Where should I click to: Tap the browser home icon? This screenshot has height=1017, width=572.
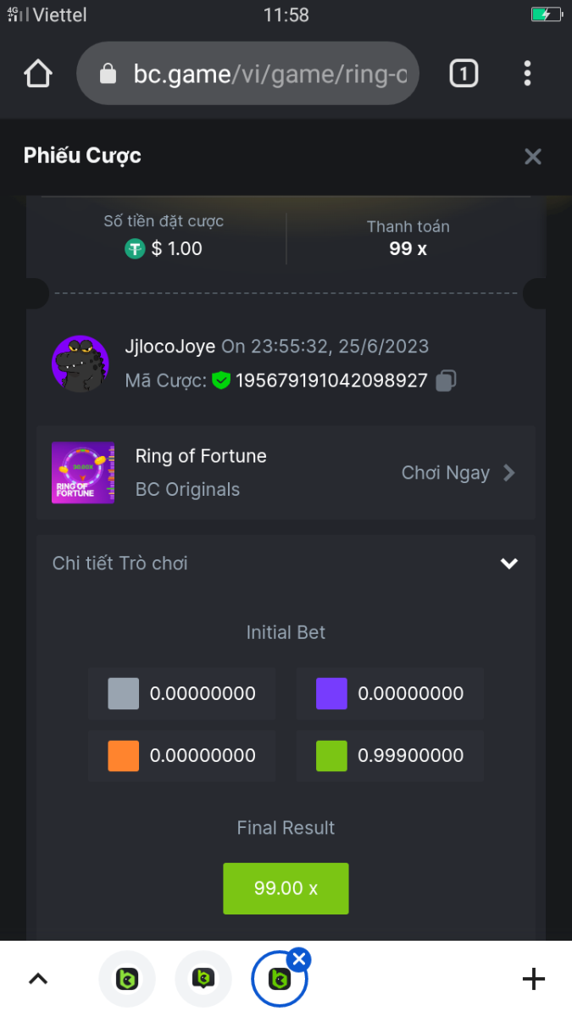[x=38, y=74]
